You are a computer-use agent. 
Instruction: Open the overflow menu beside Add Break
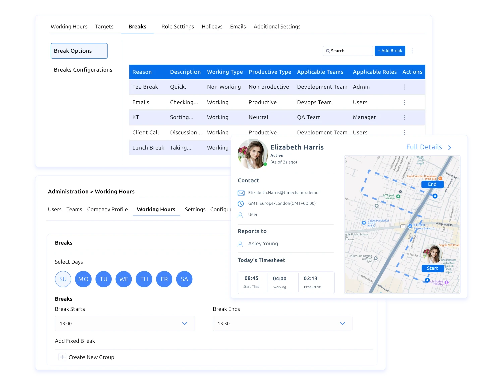point(412,51)
